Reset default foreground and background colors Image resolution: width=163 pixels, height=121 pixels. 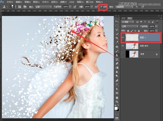tap(115, 105)
